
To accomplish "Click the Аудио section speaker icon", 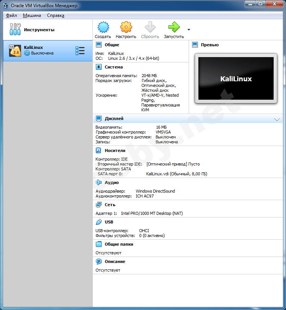I will coord(98,182).
